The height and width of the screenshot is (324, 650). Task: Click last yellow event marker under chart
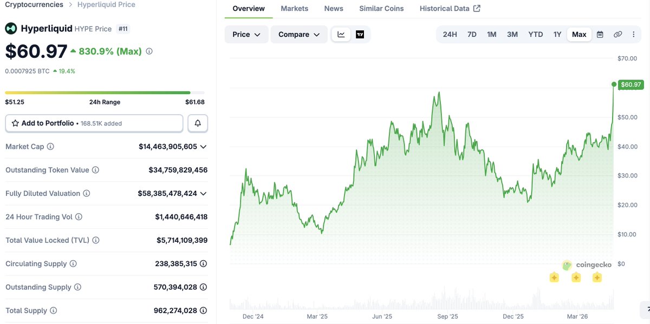pos(597,277)
